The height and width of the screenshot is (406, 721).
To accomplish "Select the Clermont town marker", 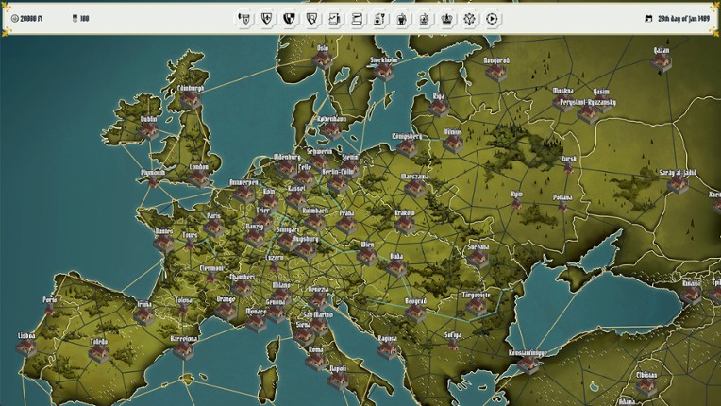I will coord(211,278).
